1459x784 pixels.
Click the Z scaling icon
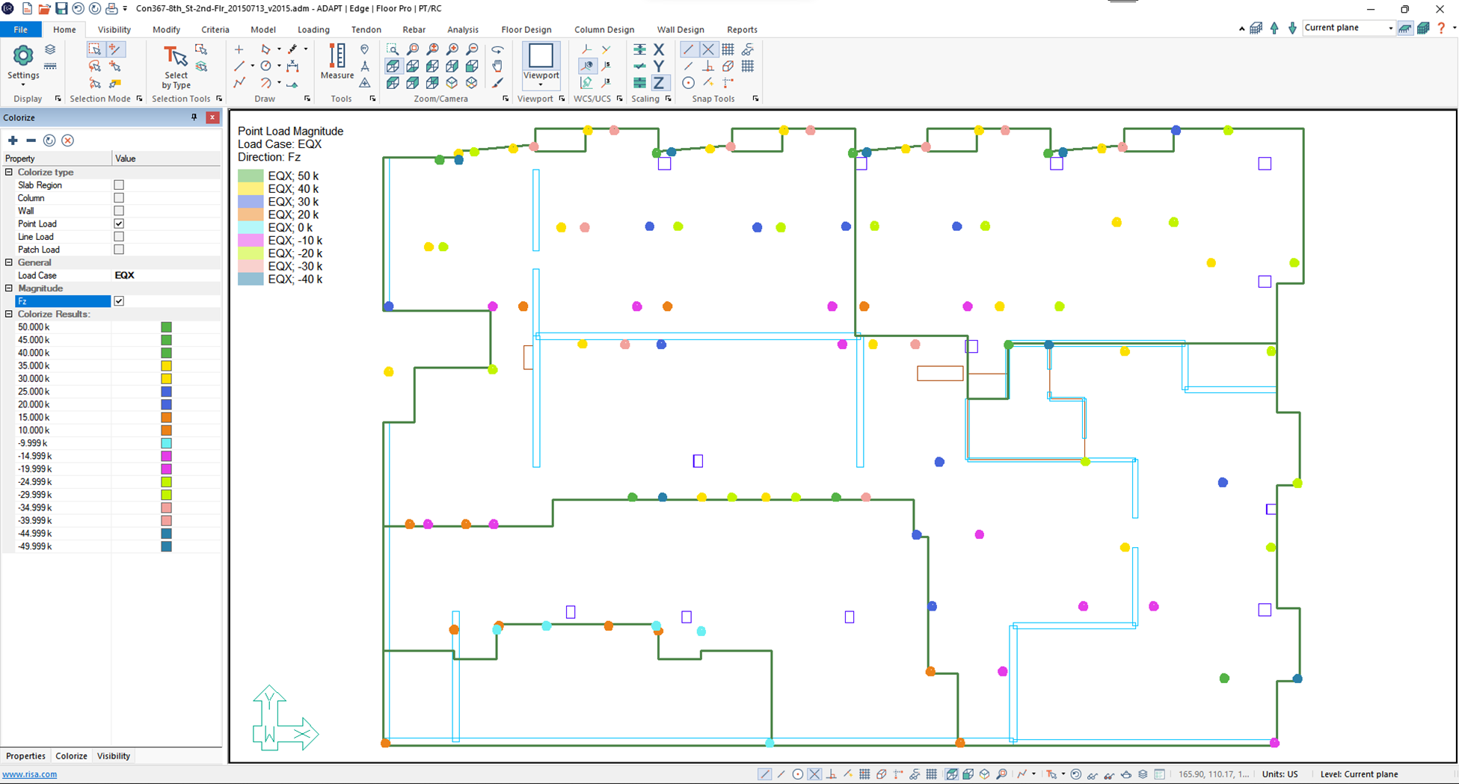(659, 83)
